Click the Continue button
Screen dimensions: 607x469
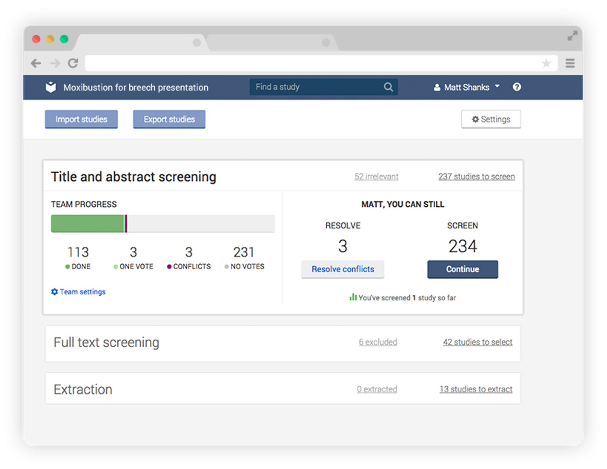pos(463,269)
